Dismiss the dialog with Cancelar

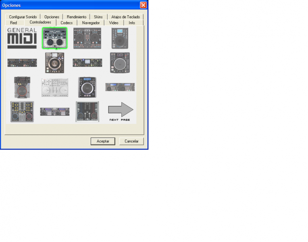[131, 141]
